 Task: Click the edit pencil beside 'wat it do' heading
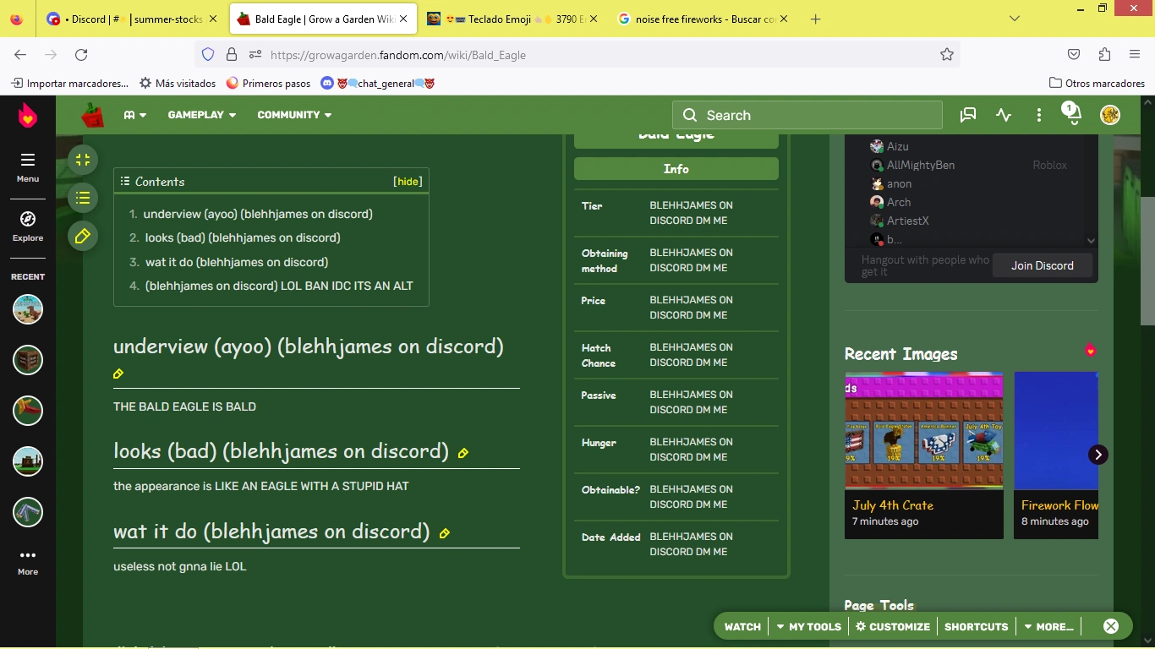pyautogui.click(x=445, y=534)
